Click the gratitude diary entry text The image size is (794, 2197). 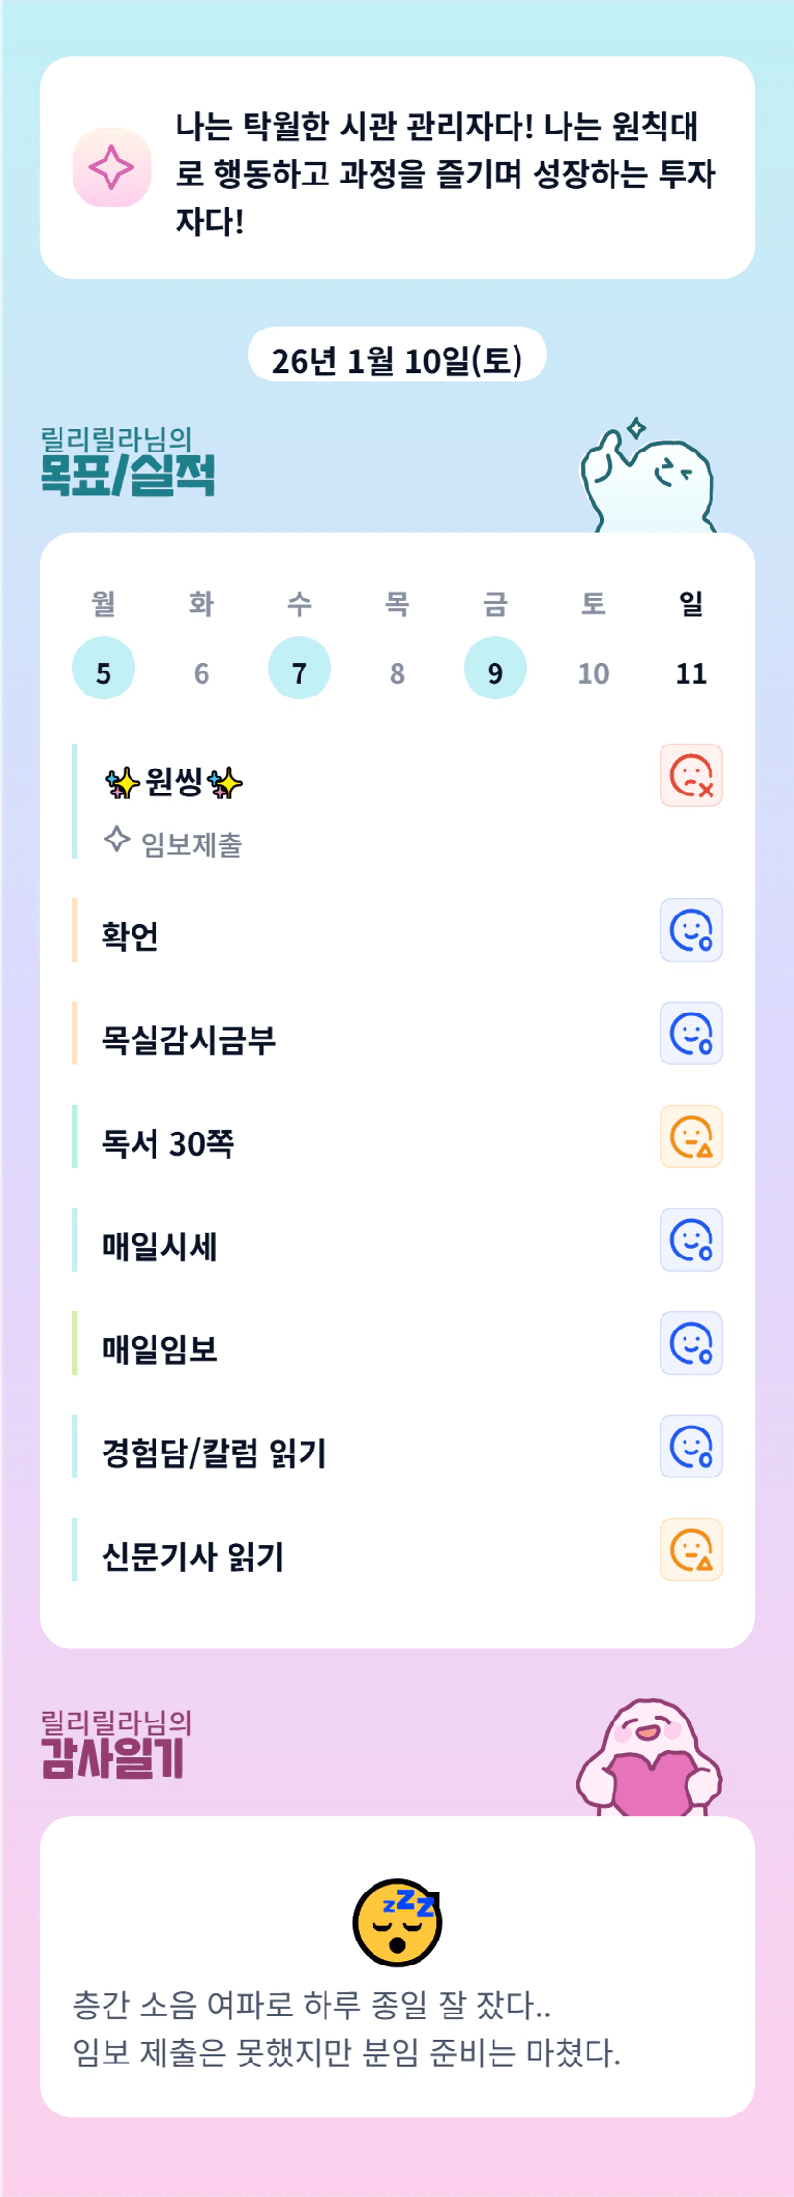[x=347, y=2029]
